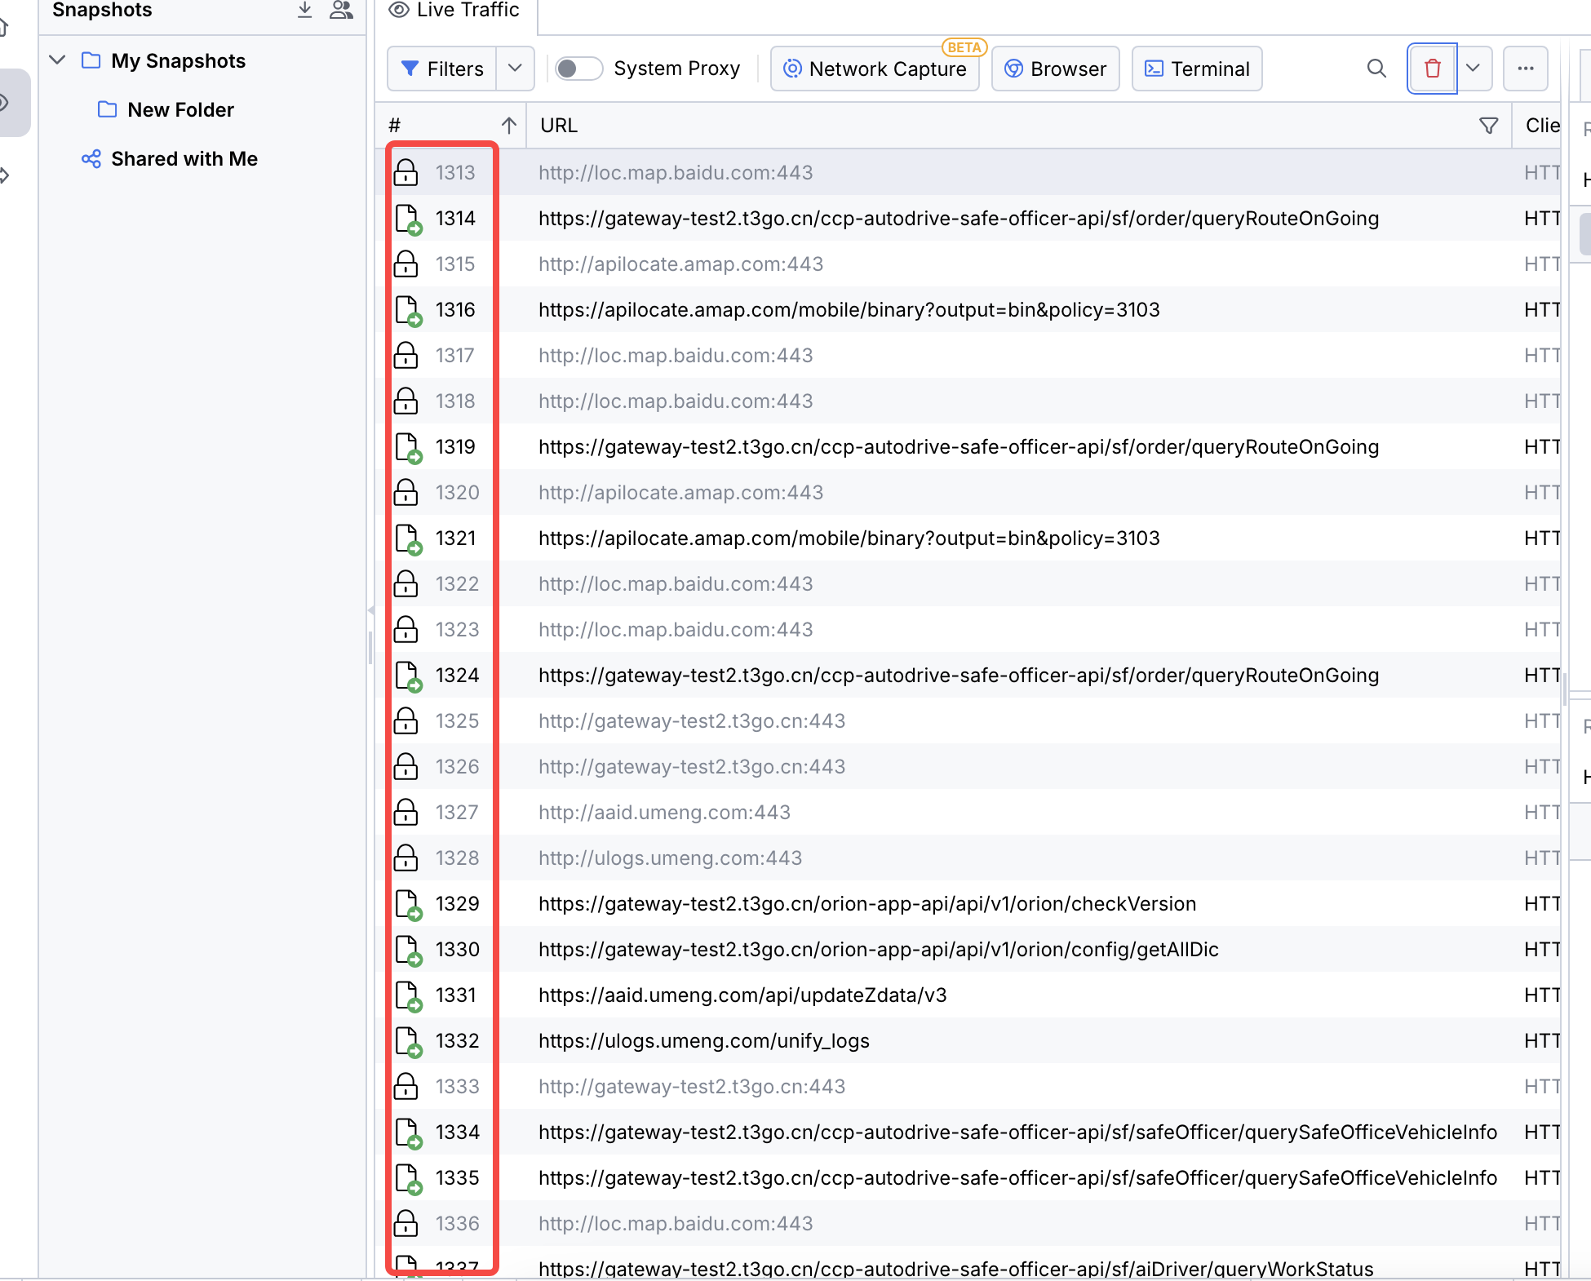The height and width of the screenshot is (1281, 1591).
Task: Open the dropdown beside the trash button
Action: [x=1474, y=69]
